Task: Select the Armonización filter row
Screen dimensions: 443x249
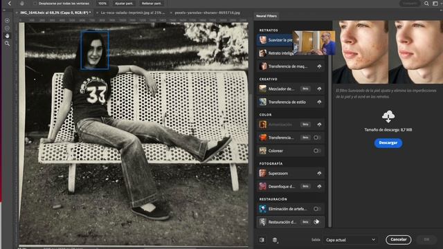Action: 291,124
